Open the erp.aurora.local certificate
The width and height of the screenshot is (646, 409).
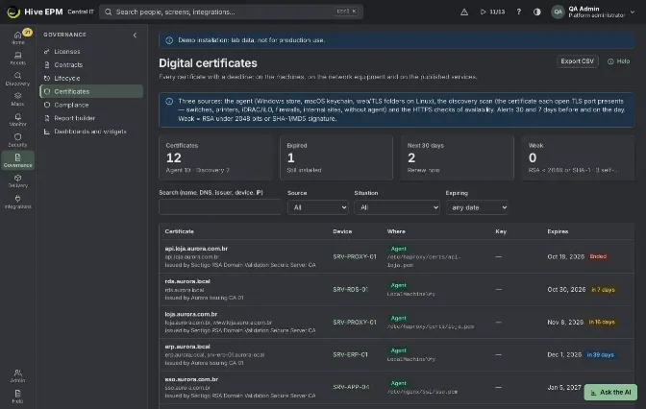(x=187, y=347)
